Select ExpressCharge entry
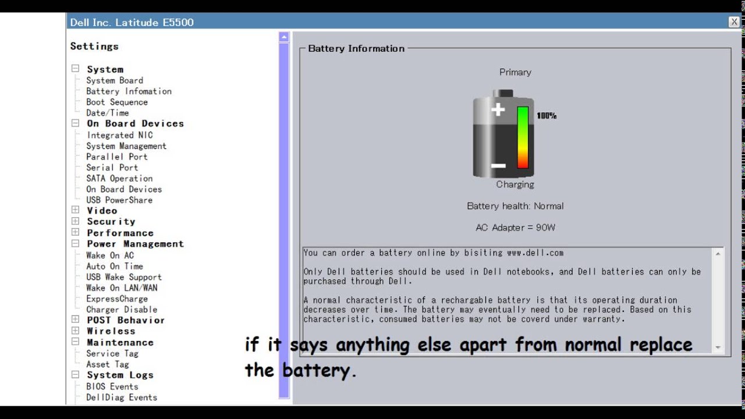The image size is (745, 419). [117, 299]
